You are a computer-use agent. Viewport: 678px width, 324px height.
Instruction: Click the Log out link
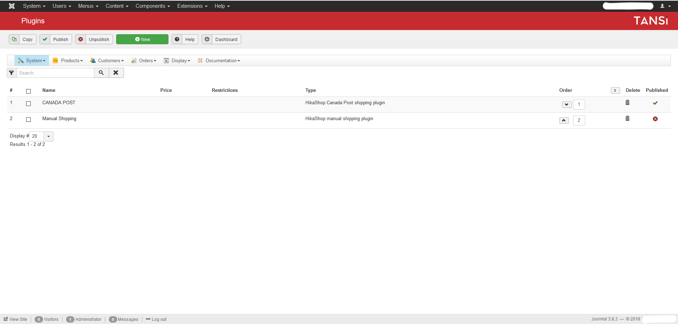(159, 319)
